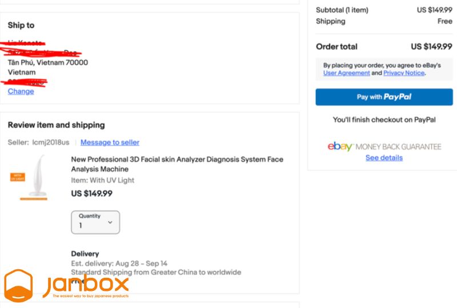The width and height of the screenshot is (457, 308).
Task: Click See details under Money Back Guarantee
Action: (x=384, y=158)
